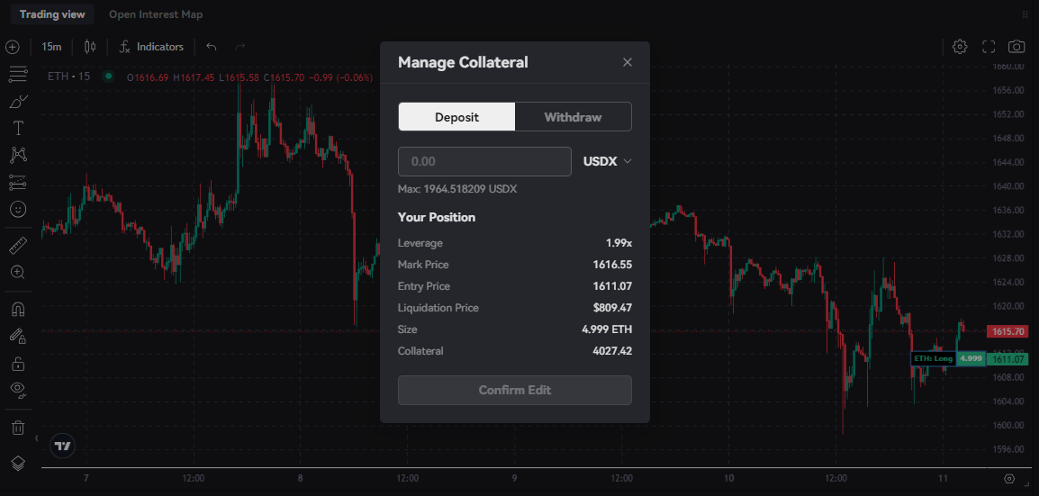Image resolution: width=1039 pixels, height=496 pixels.
Task: Toggle magnet mode on
Action: tap(18, 310)
